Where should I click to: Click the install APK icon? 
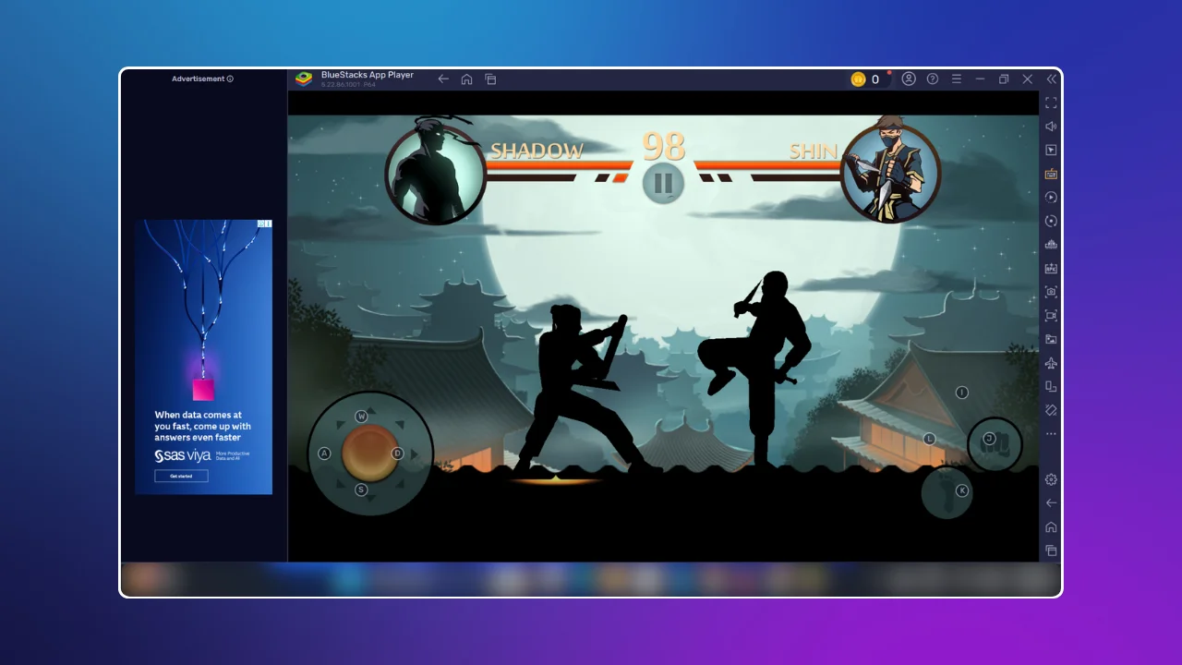click(x=1051, y=268)
